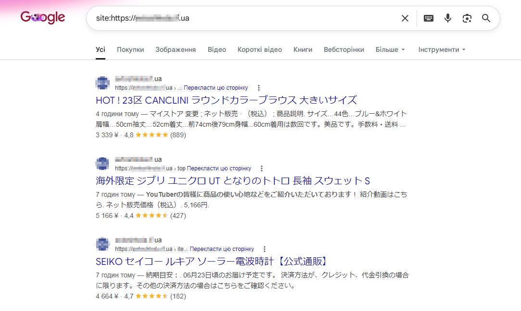Switch to the Зображення tab
The image size is (521, 311).
(x=176, y=50)
